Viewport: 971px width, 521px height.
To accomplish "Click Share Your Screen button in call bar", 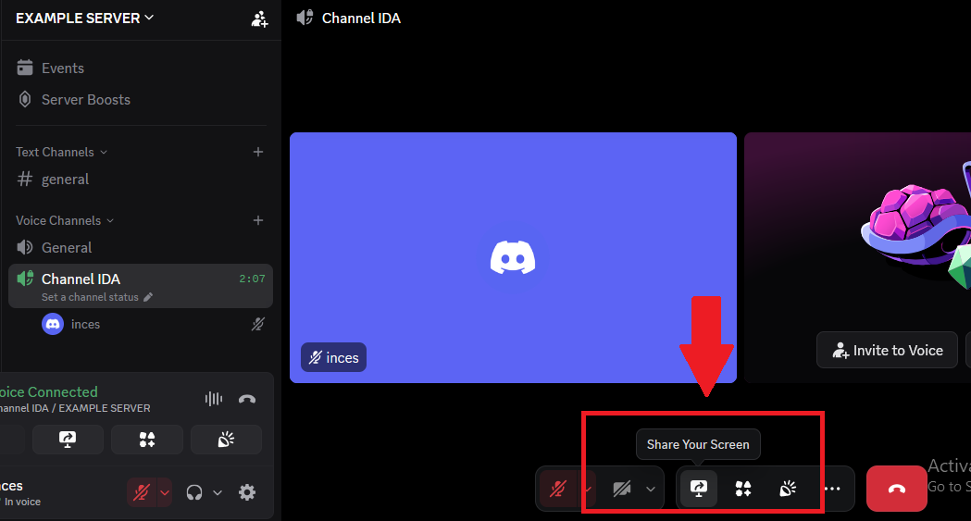I will [x=699, y=489].
